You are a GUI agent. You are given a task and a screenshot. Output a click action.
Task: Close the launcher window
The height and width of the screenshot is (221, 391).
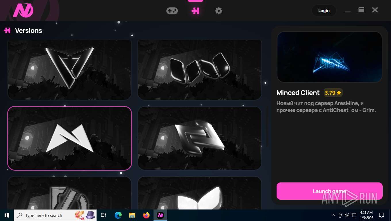point(375,10)
